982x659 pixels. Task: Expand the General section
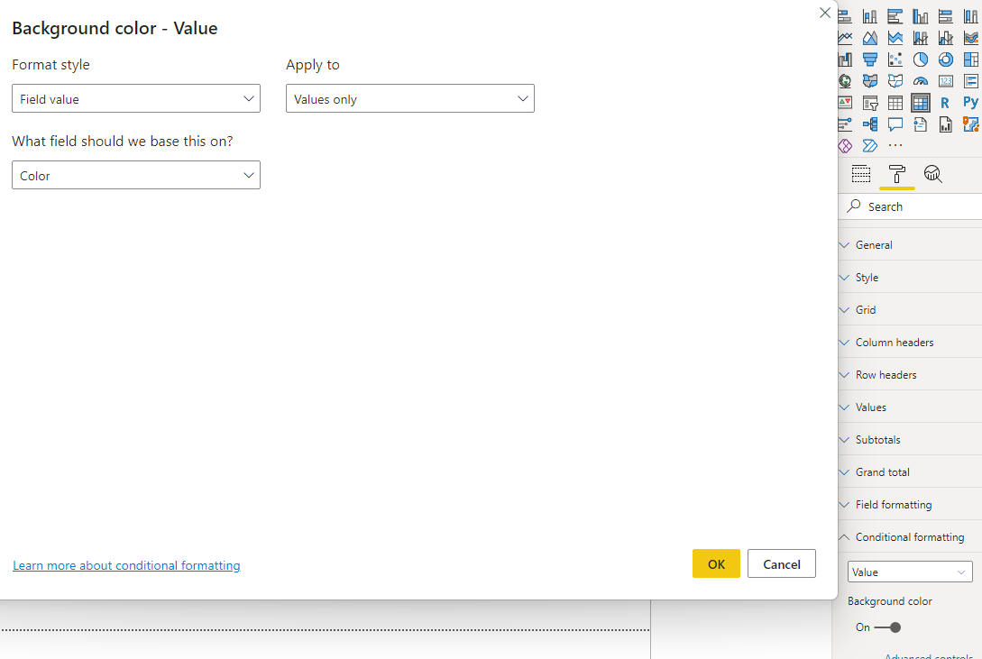tap(910, 244)
